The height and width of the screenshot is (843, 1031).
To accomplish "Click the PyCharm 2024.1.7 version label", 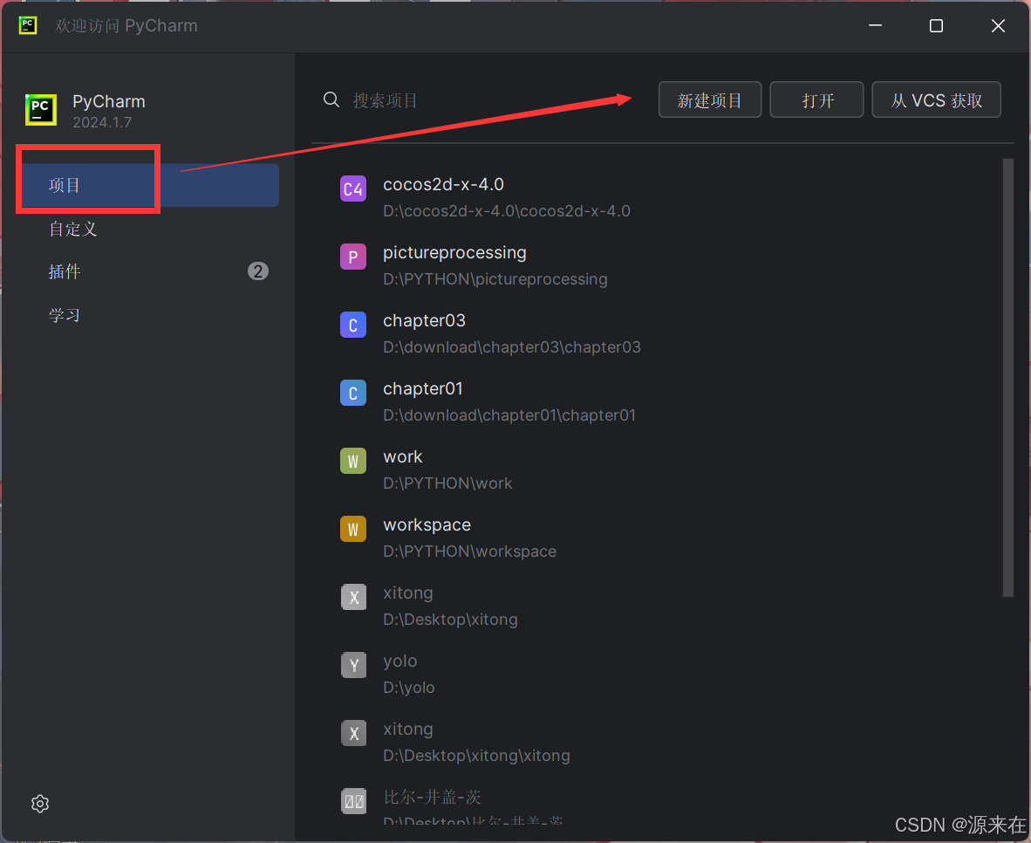I will tap(102, 122).
